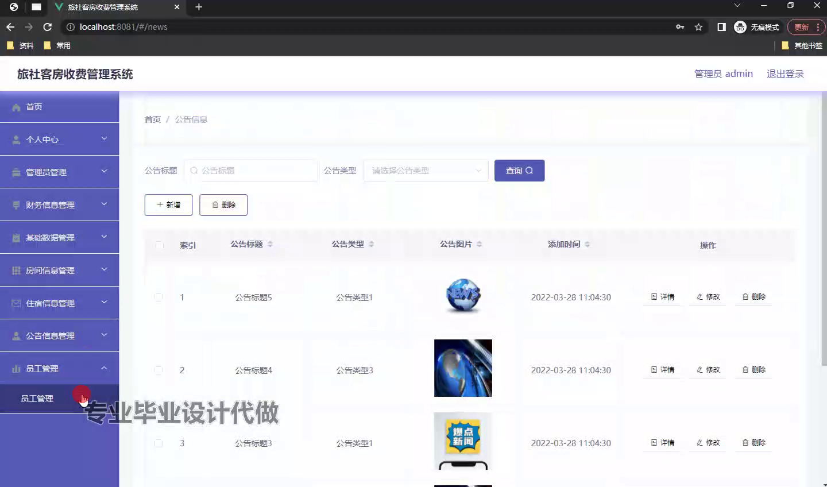Select the 首页 home icon in sidebar
This screenshot has width=827, height=487.
pos(17,106)
